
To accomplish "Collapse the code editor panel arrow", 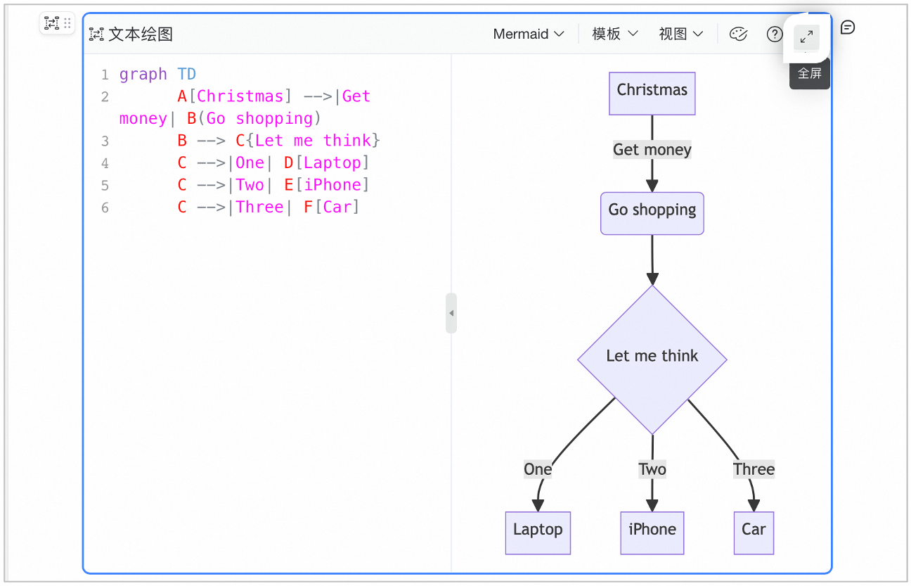I will tap(451, 313).
